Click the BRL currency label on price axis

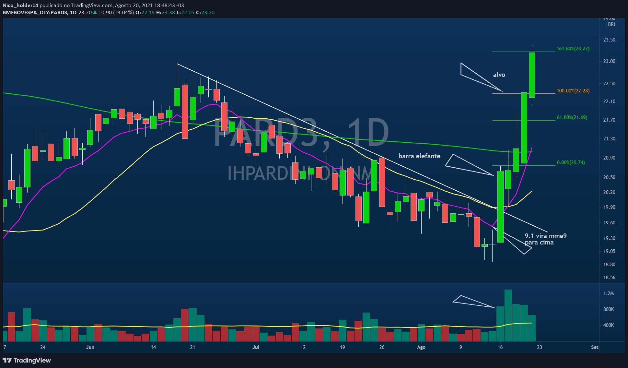click(x=612, y=24)
